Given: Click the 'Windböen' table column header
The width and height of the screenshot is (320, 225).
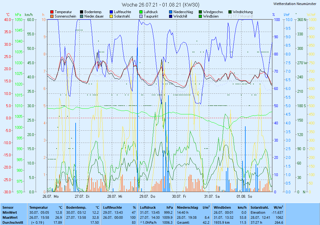Looking at the screenshot, I should (222, 207).
